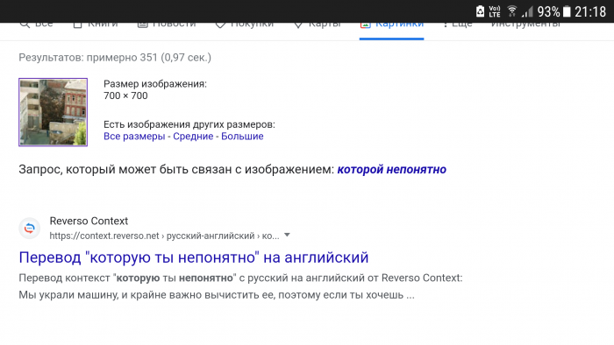The width and height of the screenshot is (614, 345).
Task: Open the Картинки (Images) tab
Action: click(x=391, y=25)
